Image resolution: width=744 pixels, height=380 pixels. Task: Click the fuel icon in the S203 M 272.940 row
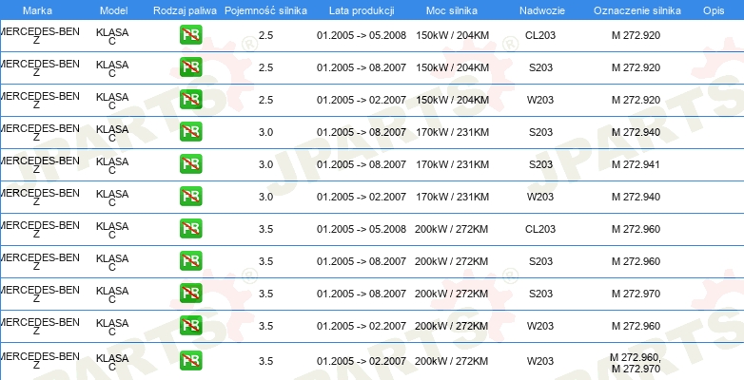[x=190, y=132]
